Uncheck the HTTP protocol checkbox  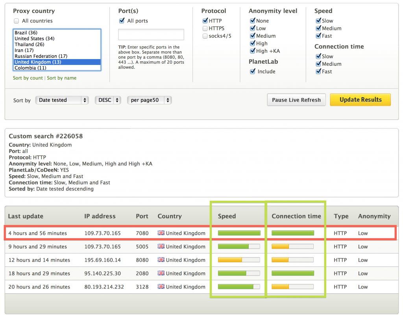[x=205, y=20]
